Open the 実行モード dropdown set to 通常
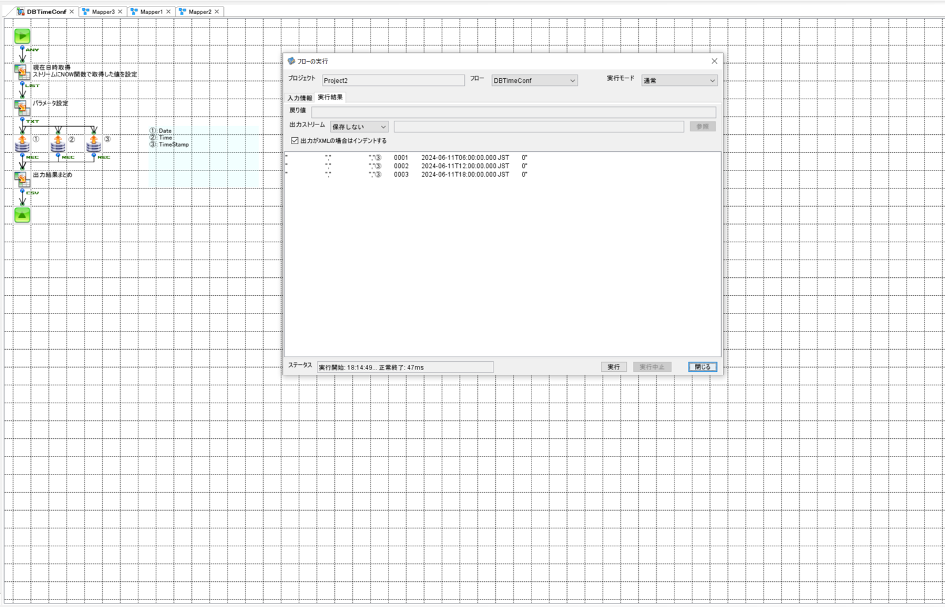Image resolution: width=945 pixels, height=607 pixels. [x=678, y=81]
